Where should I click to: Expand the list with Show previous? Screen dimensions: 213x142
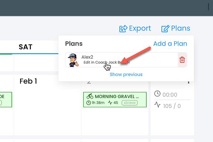(126, 75)
